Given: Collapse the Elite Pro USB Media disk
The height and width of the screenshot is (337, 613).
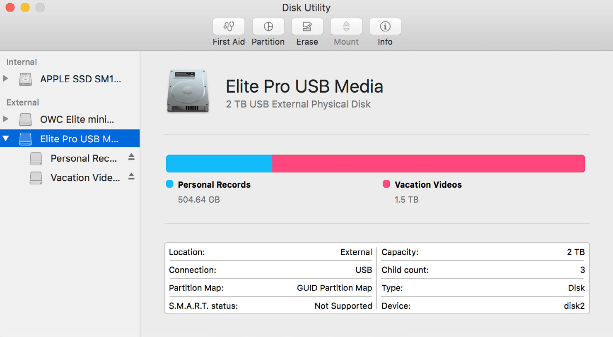Looking at the screenshot, I should pyautogui.click(x=6, y=139).
